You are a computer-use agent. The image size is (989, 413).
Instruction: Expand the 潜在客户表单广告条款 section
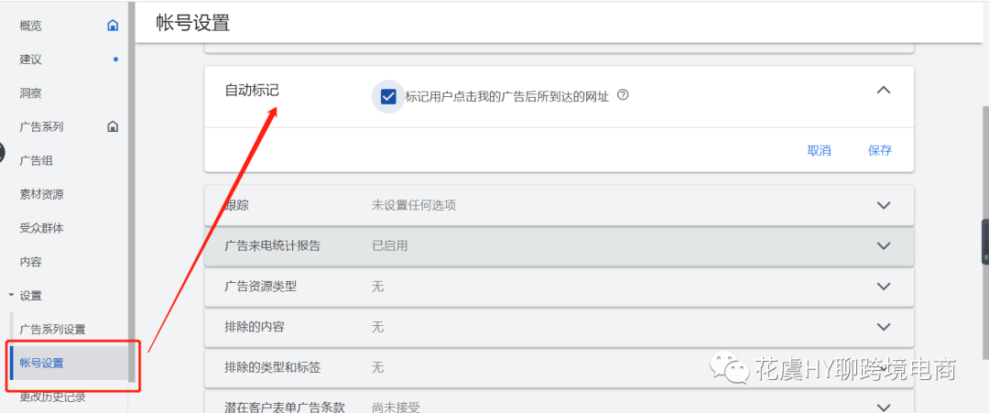click(883, 407)
